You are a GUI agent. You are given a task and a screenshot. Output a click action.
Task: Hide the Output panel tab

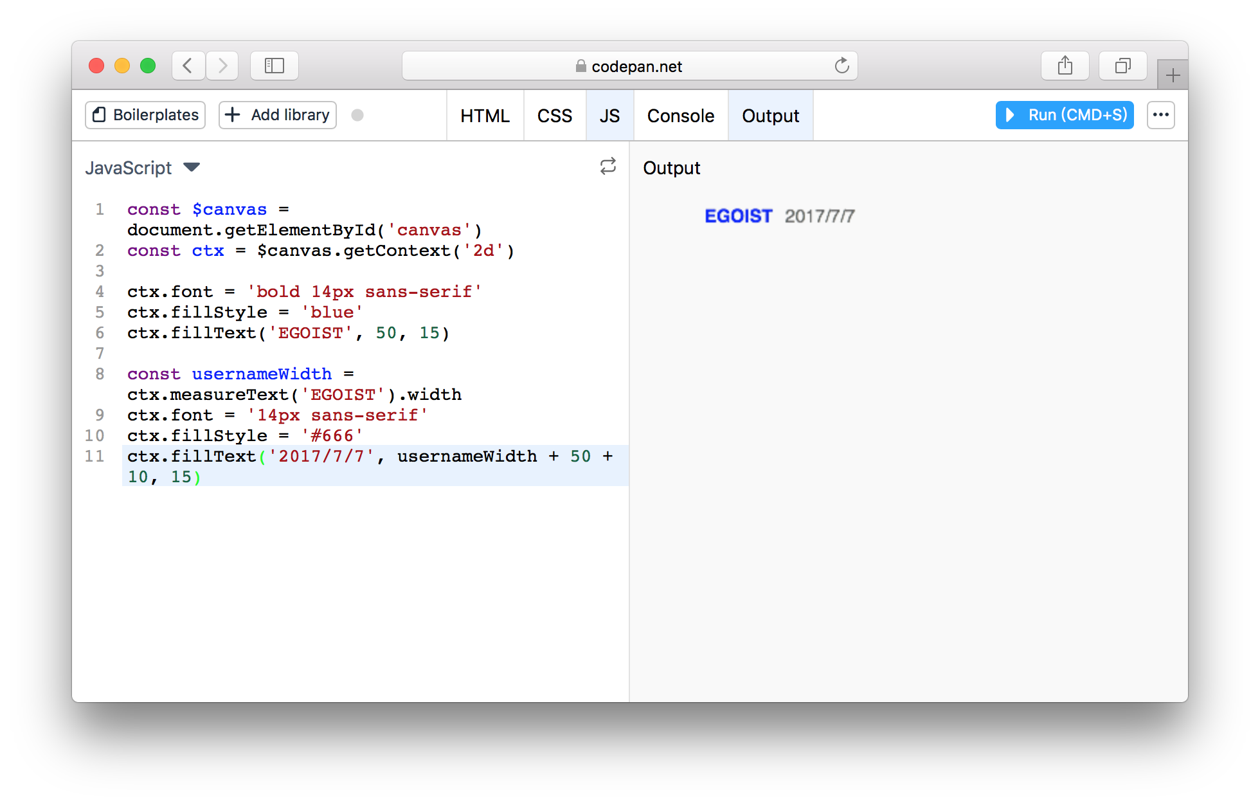770,116
